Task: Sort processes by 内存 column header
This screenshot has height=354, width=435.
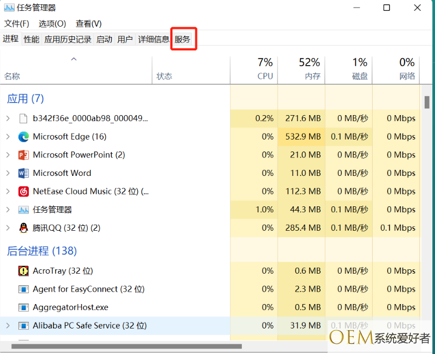Action: click(310, 69)
